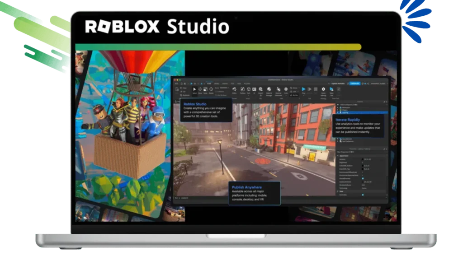Group the selected parts
463x260 pixels.
point(294,88)
